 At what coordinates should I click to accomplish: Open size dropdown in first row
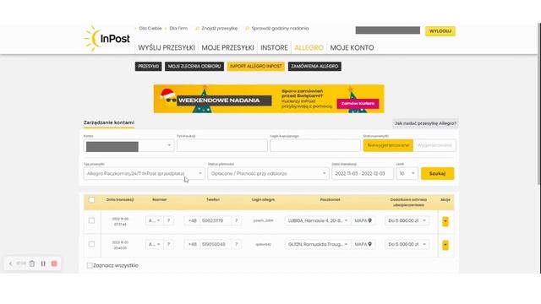[x=154, y=220]
